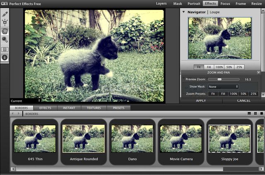The image size is (265, 175).
Task: Go forward in border browser
Action: tap(18, 113)
